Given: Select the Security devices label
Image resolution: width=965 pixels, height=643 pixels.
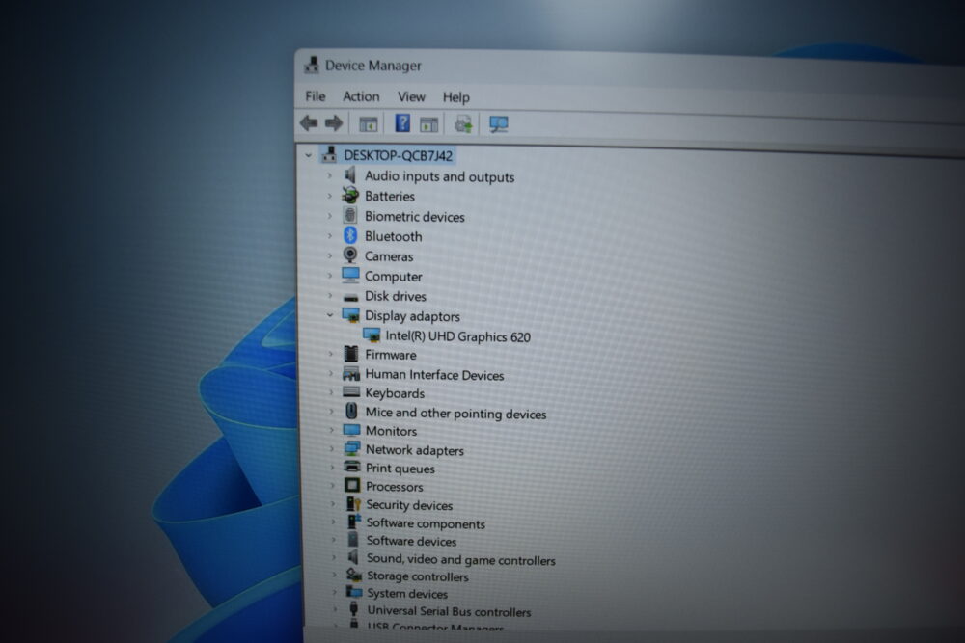Looking at the screenshot, I should click(x=409, y=505).
